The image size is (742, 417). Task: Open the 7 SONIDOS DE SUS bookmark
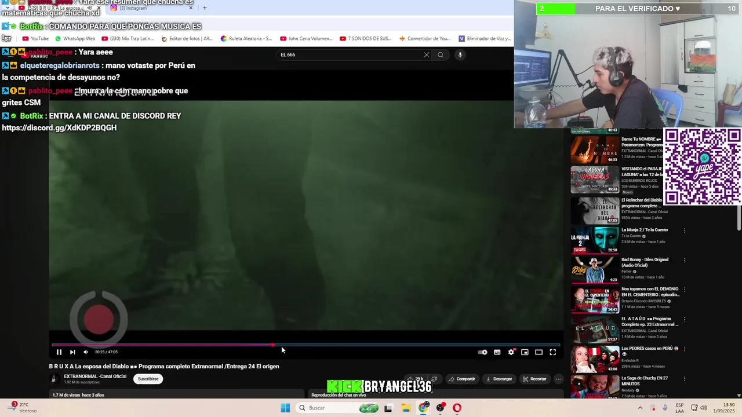pyautogui.click(x=365, y=39)
